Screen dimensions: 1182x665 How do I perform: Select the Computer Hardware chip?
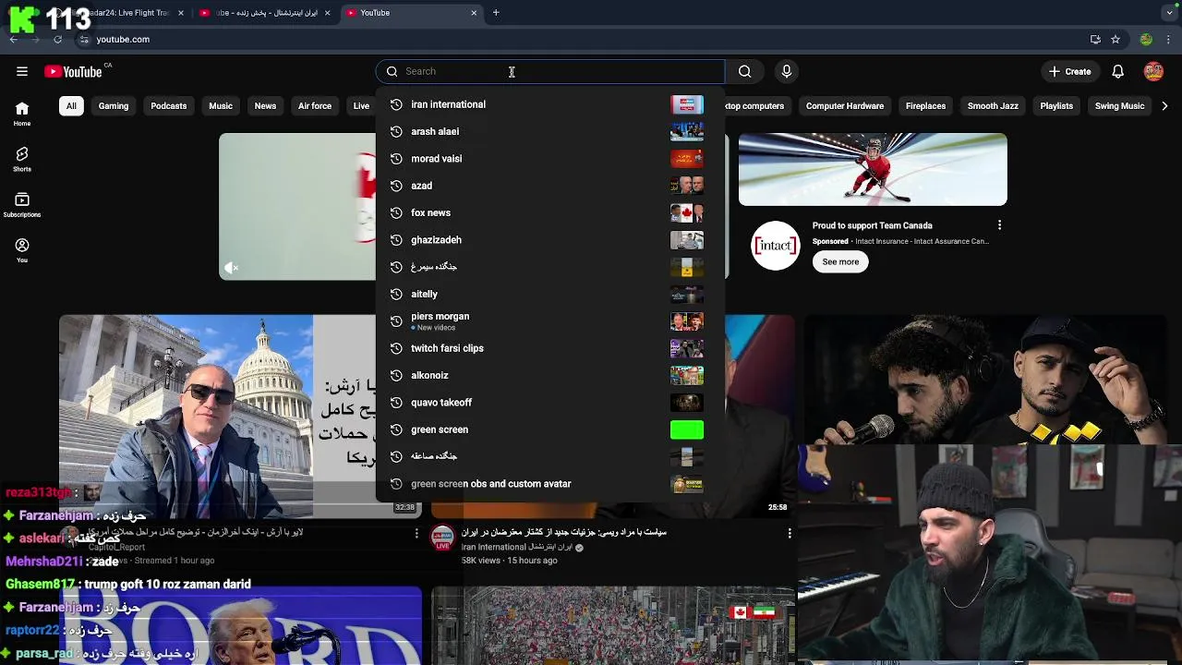coord(845,106)
